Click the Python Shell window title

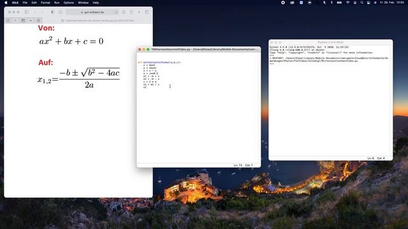[x=331, y=43]
